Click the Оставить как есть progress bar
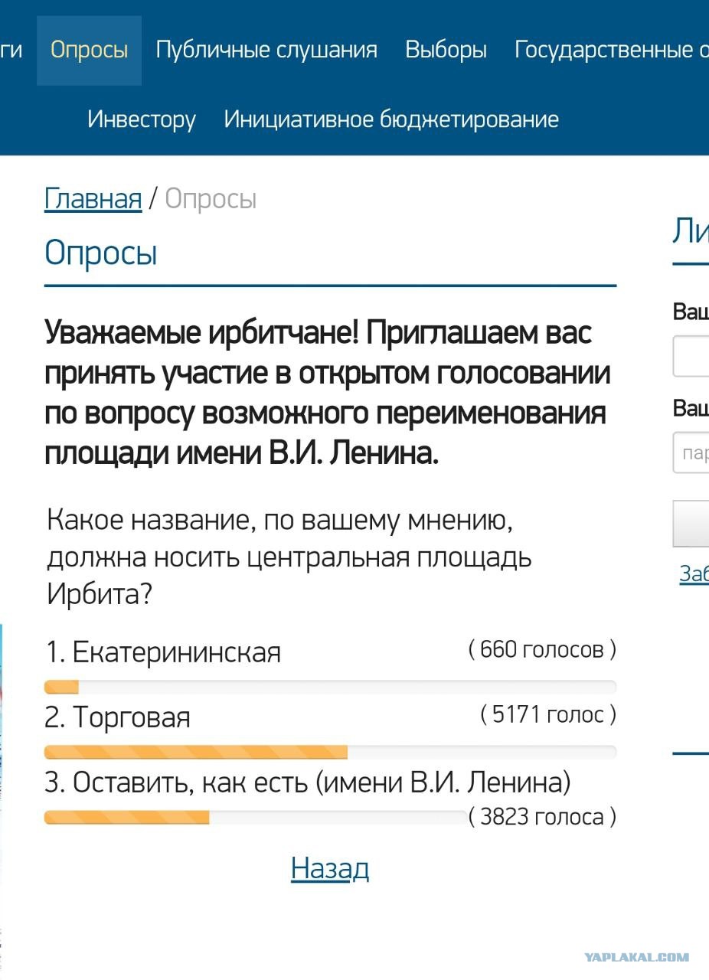 pos(255,818)
